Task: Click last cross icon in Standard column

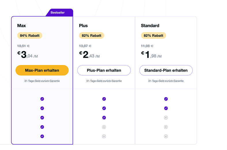Action: pyautogui.click(x=166, y=136)
